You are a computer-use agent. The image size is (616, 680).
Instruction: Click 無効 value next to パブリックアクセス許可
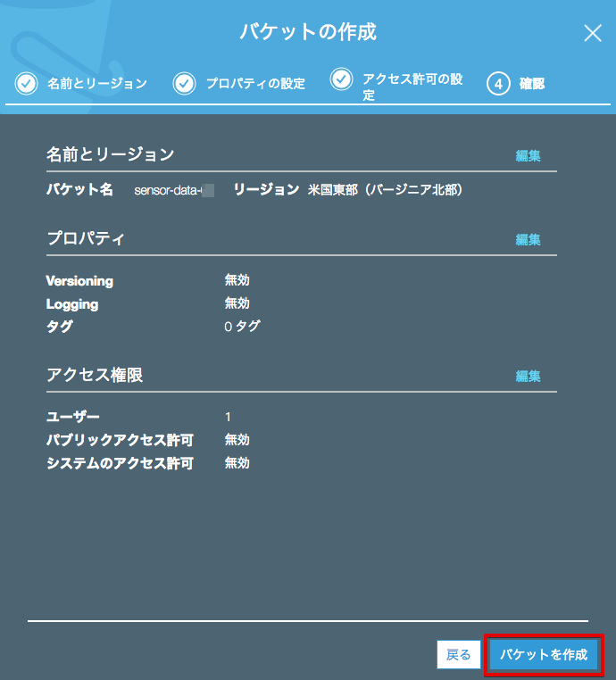(x=237, y=440)
